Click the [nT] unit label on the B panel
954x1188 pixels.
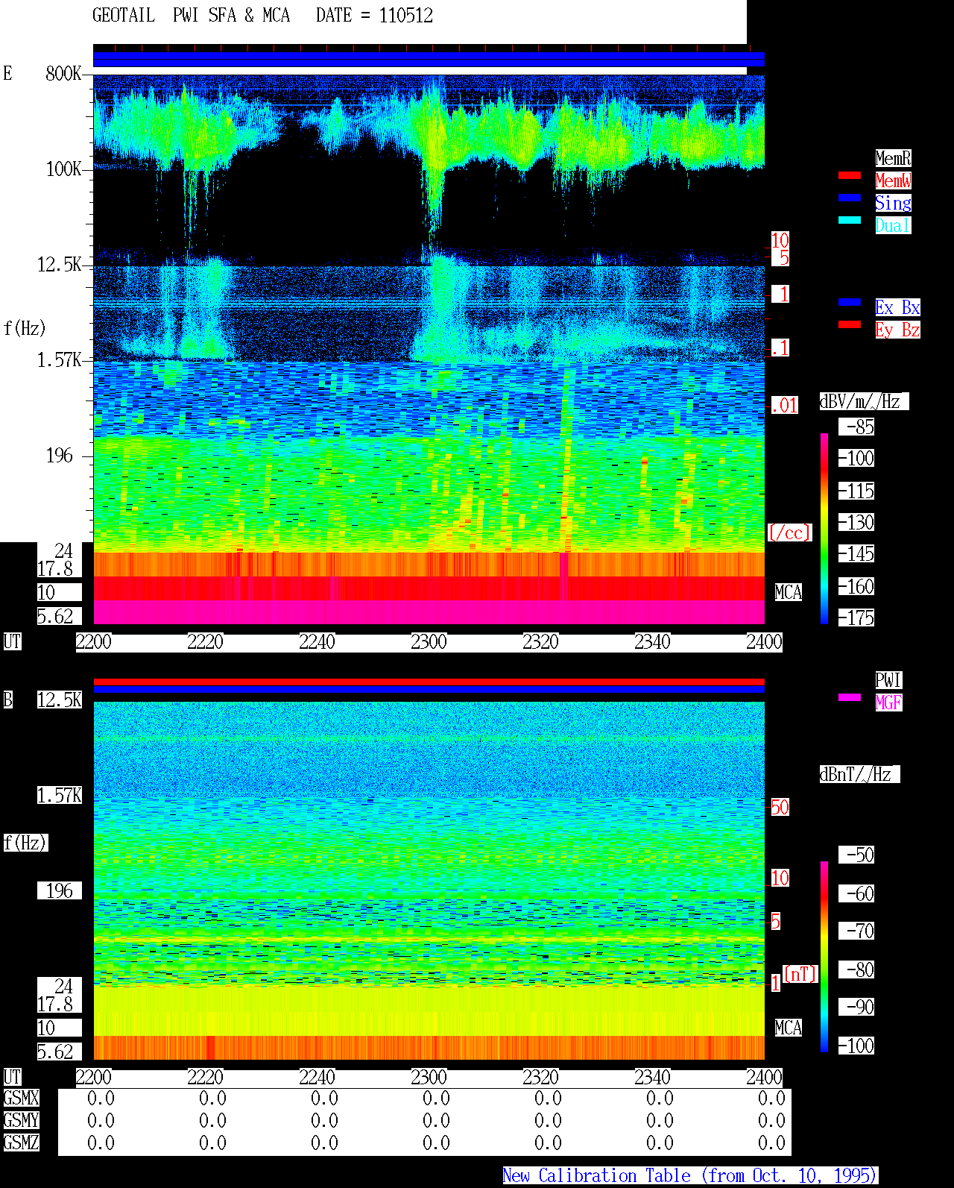coord(800,974)
